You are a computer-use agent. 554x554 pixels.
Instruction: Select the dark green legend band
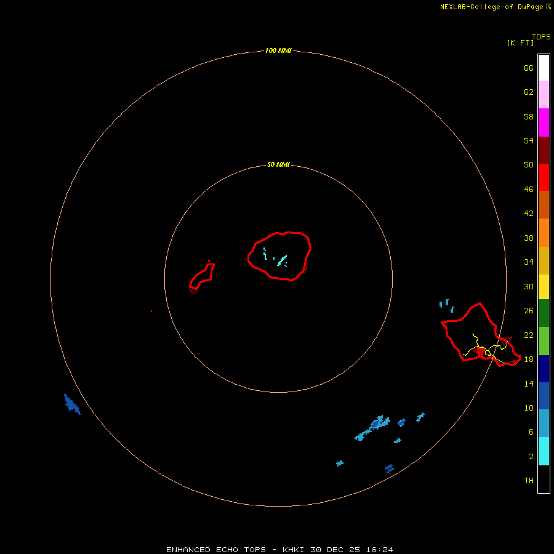pos(544,313)
